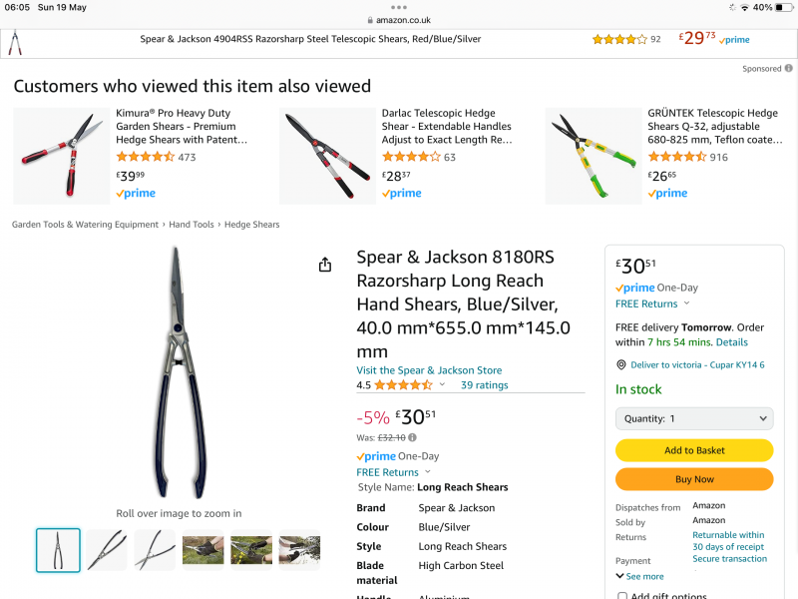Open the Quantity dropdown

click(x=694, y=419)
